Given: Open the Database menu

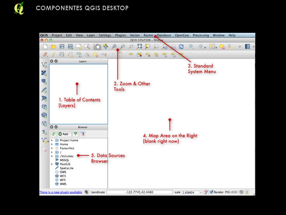Looking at the screenshot, I should click(164, 35).
